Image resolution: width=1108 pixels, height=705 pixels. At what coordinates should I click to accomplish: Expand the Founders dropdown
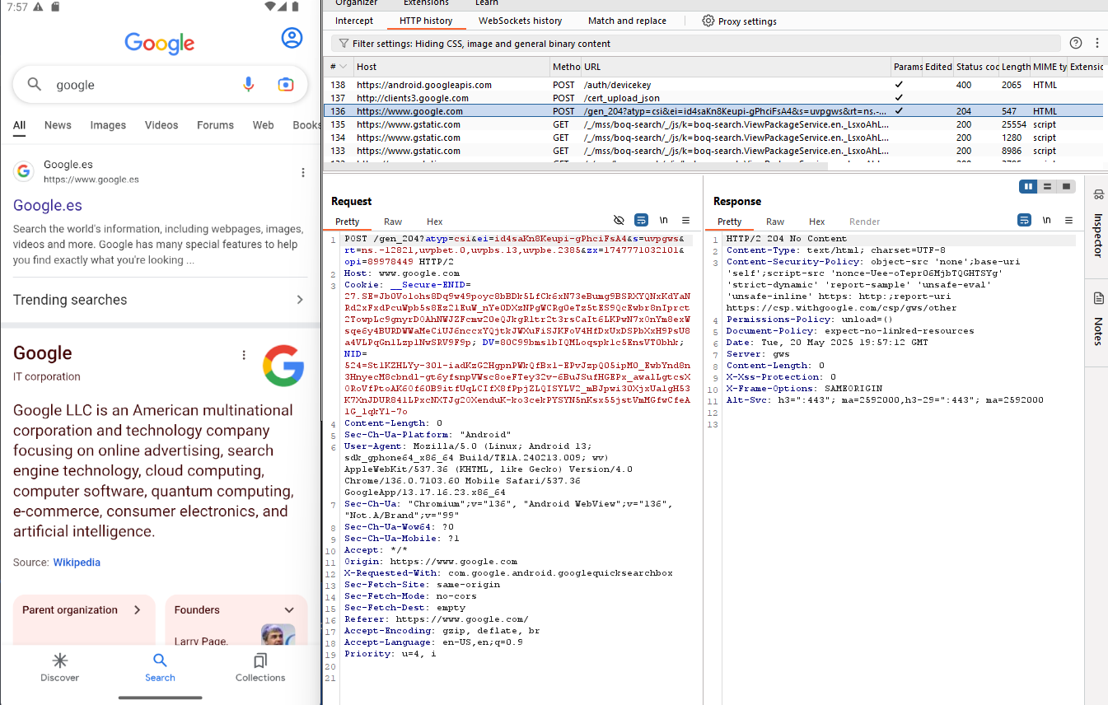(288, 609)
